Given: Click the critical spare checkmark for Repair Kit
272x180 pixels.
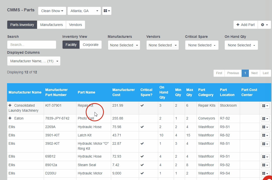Looking at the screenshot, I should [142, 105].
